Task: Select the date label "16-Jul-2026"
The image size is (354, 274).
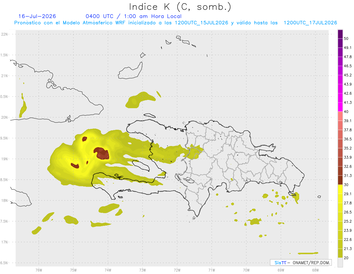Action: point(37,16)
